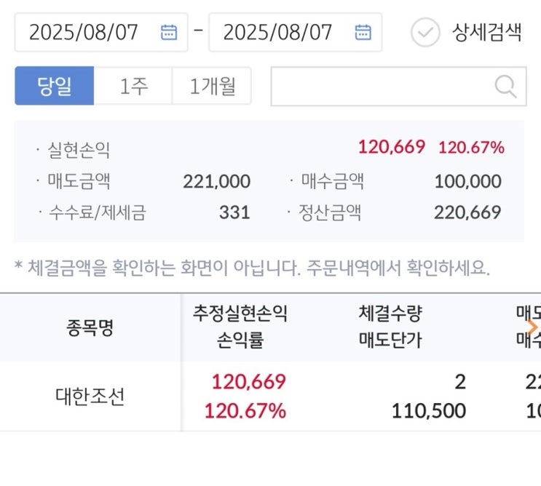The image size is (541, 486).
Task: Click the 종목명 column header
Action: (x=90, y=327)
